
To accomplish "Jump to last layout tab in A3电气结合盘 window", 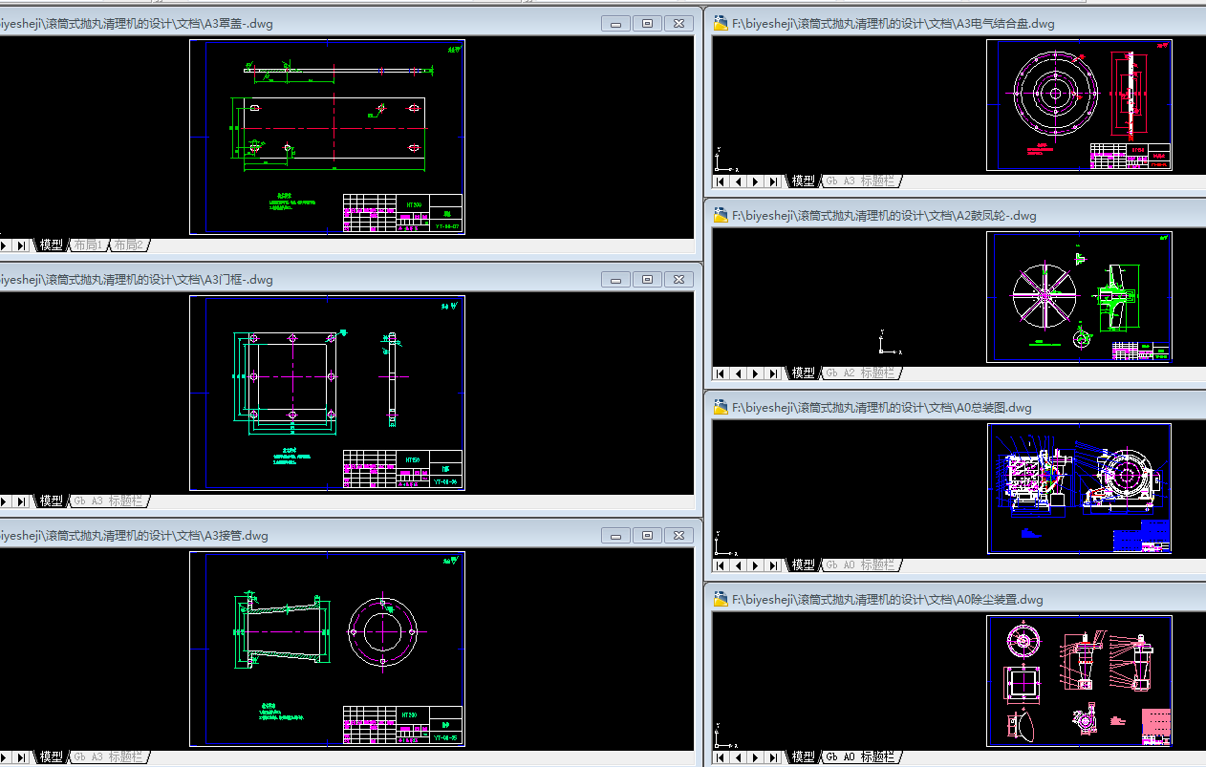I will [x=773, y=181].
